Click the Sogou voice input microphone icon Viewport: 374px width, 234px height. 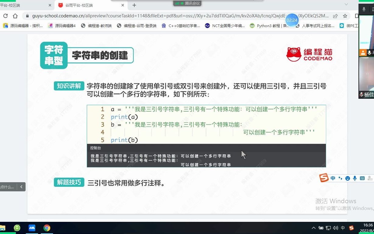tap(355, 178)
